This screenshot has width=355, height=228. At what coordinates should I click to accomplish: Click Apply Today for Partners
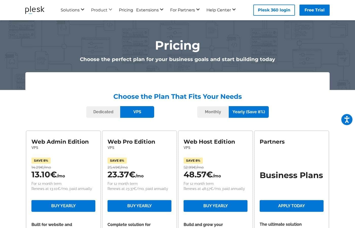(292, 206)
